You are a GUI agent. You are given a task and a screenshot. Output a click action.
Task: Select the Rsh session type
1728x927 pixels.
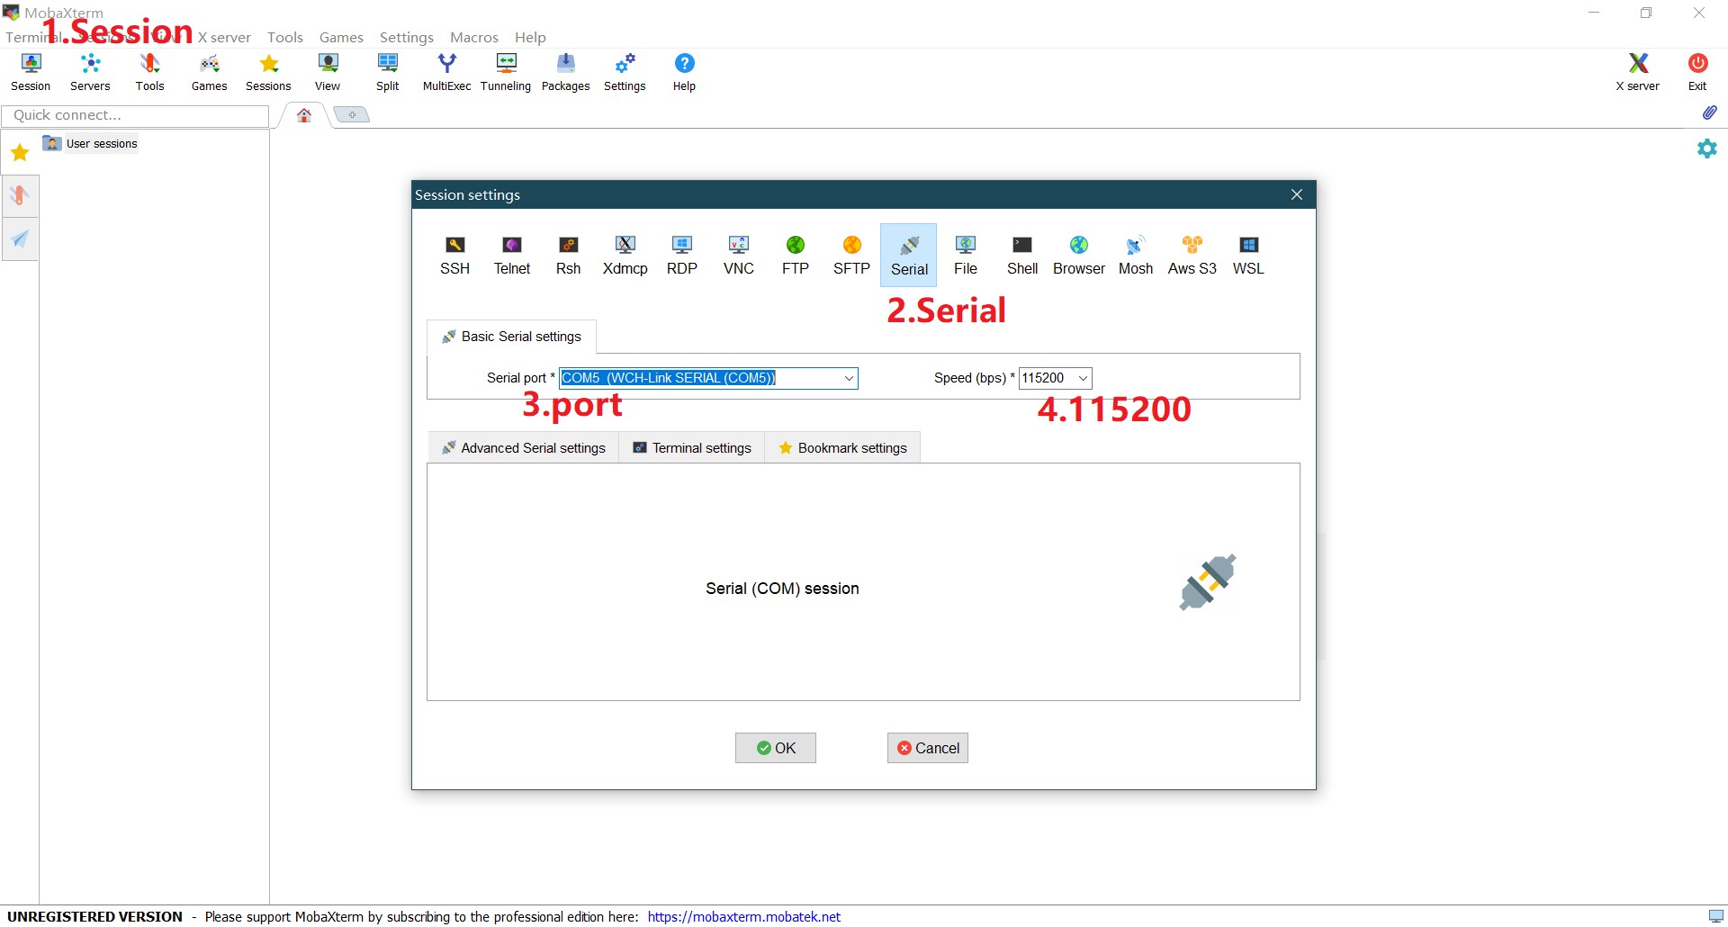pyautogui.click(x=568, y=256)
